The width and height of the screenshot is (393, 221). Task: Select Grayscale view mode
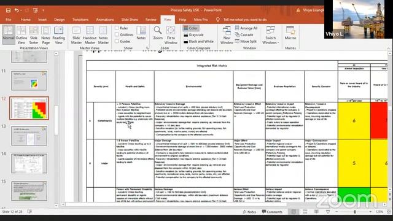click(x=193, y=35)
